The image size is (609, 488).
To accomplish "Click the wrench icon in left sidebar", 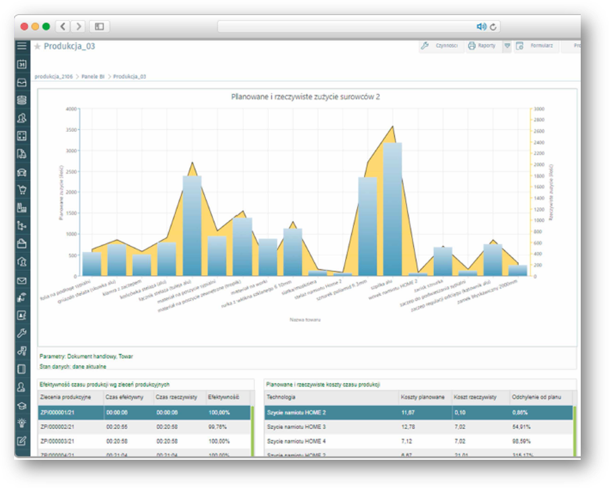I will pos(22,333).
